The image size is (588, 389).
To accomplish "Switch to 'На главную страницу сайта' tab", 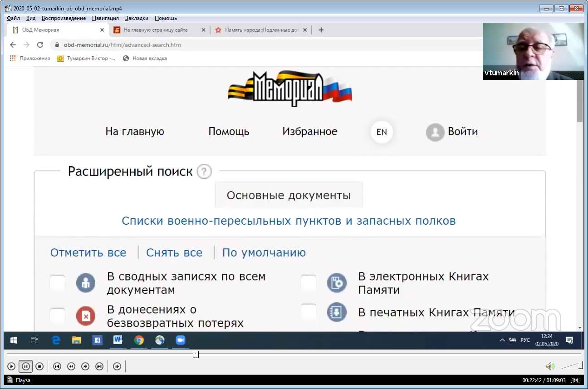I will pos(156,30).
